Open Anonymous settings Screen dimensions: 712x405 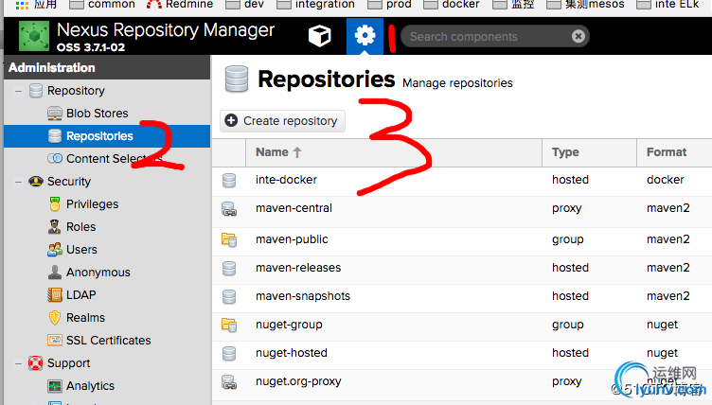[x=98, y=272]
